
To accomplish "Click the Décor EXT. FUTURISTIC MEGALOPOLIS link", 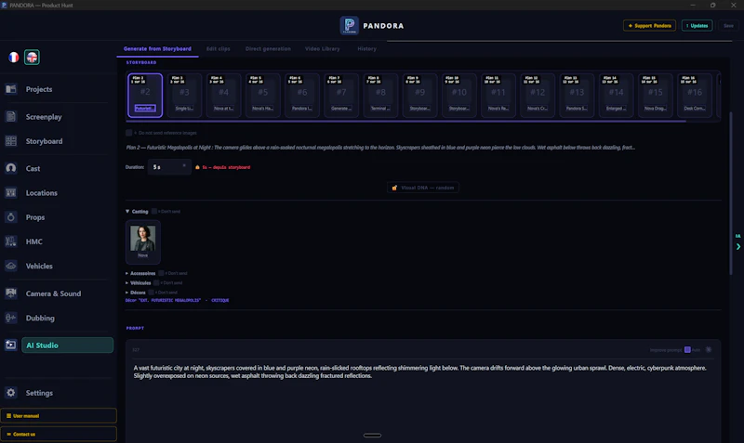I will tap(177, 300).
